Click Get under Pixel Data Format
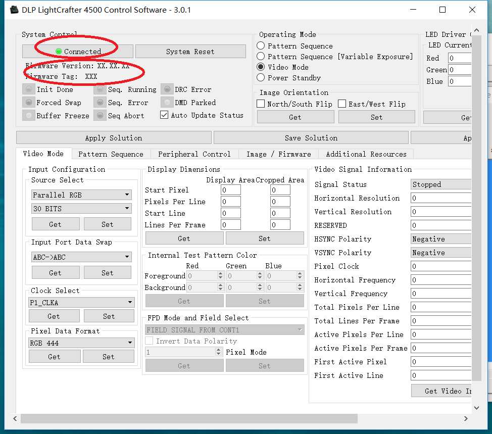This screenshot has width=492, height=434. coord(55,357)
